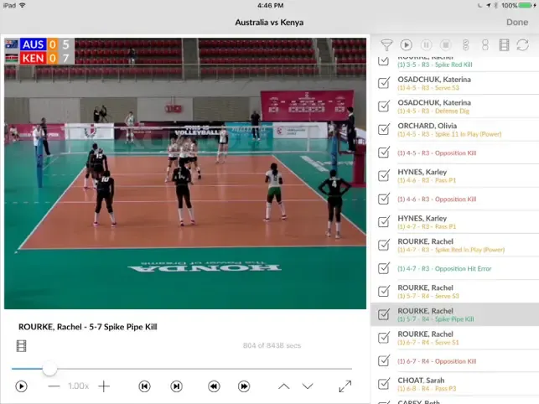Uncheck HYNES Karley 4-6 Pass P1 checkbox
This screenshot has height=404, width=539.
tap(384, 176)
